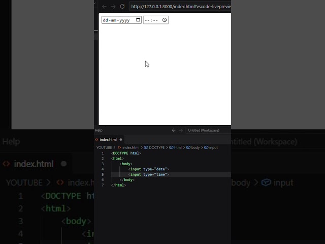Click the forward arrow in the preview browser
Viewport: 325px width, 244px height.
(113, 7)
